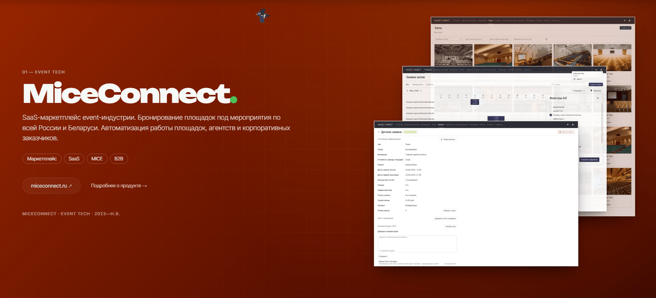Click the bell icon in Залы window

pyautogui.click(x=624, y=21)
